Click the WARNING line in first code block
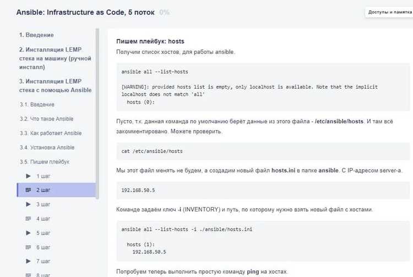Screen dimensions: 413x277 (x=249, y=87)
